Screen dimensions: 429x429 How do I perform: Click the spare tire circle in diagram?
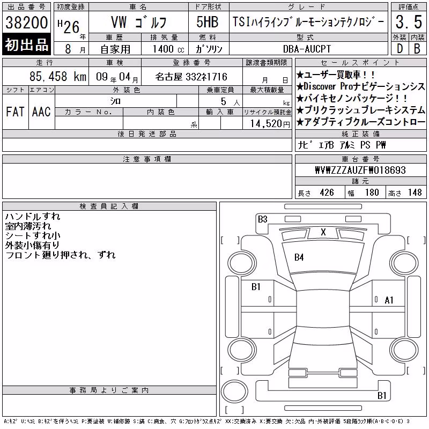coord(234,391)
